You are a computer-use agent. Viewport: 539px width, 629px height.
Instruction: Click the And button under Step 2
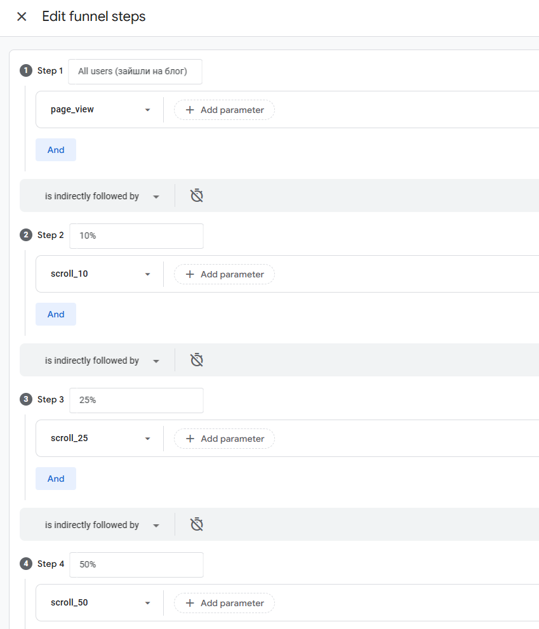56,314
